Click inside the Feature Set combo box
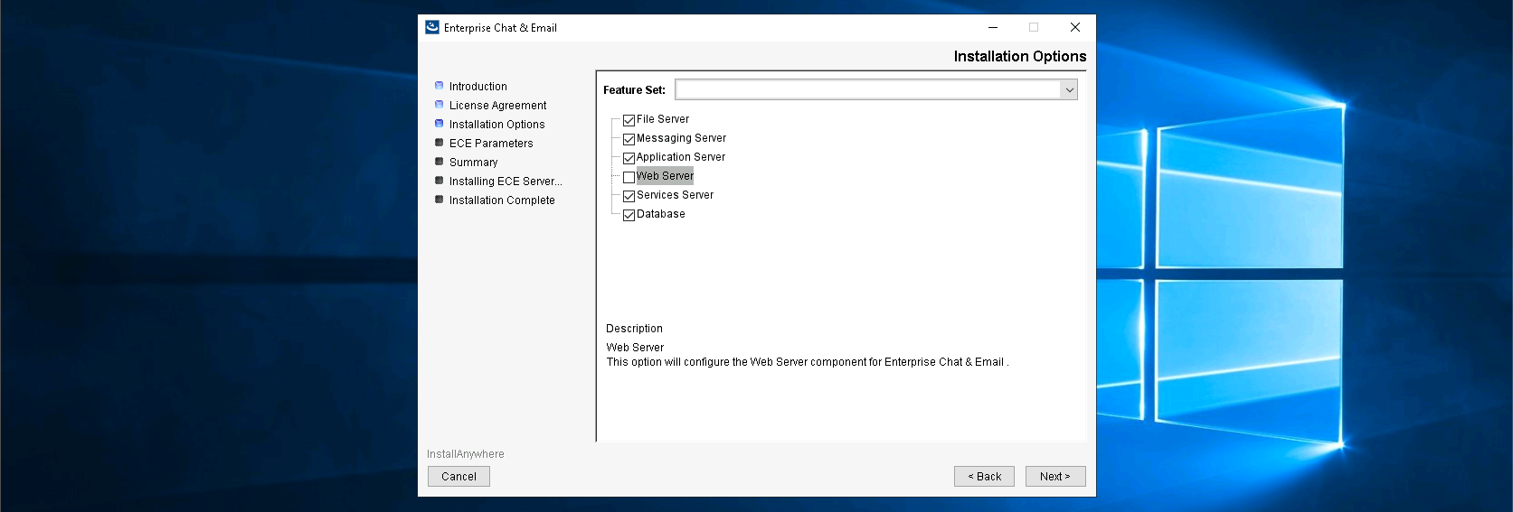This screenshot has height=512, width=1513. click(x=867, y=89)
